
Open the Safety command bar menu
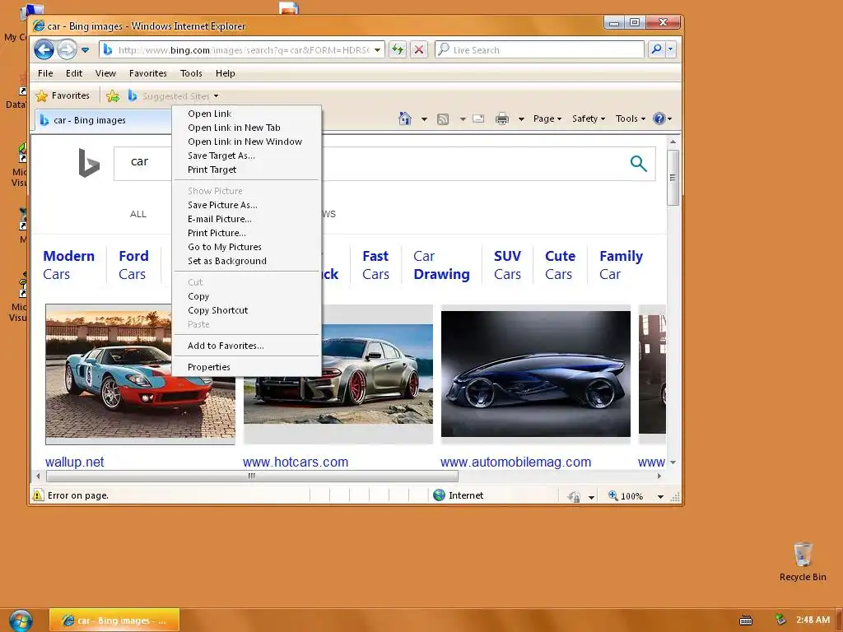(x=589, y=118)
